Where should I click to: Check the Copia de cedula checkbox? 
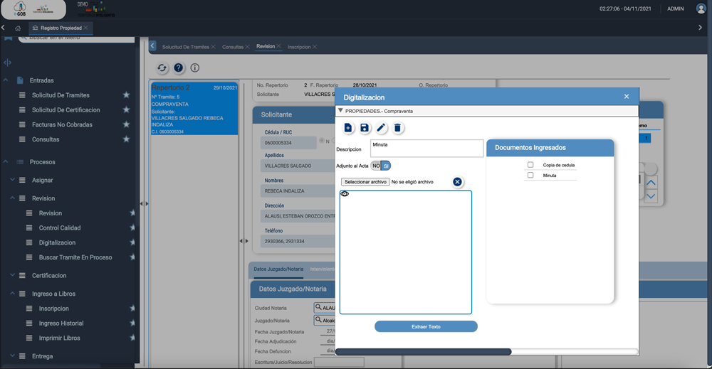pos(530,165)
